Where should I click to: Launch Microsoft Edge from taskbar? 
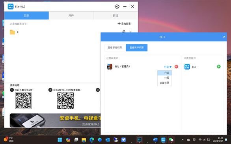pyautogui.click(x=92, y=140)
